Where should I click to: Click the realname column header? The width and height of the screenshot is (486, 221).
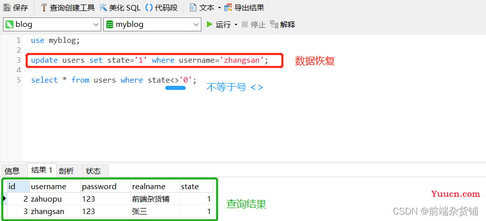(x=156, y=186)
